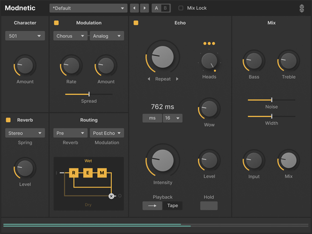
Task: Click the M block in routing diagram
Action: tap(102, 173)
